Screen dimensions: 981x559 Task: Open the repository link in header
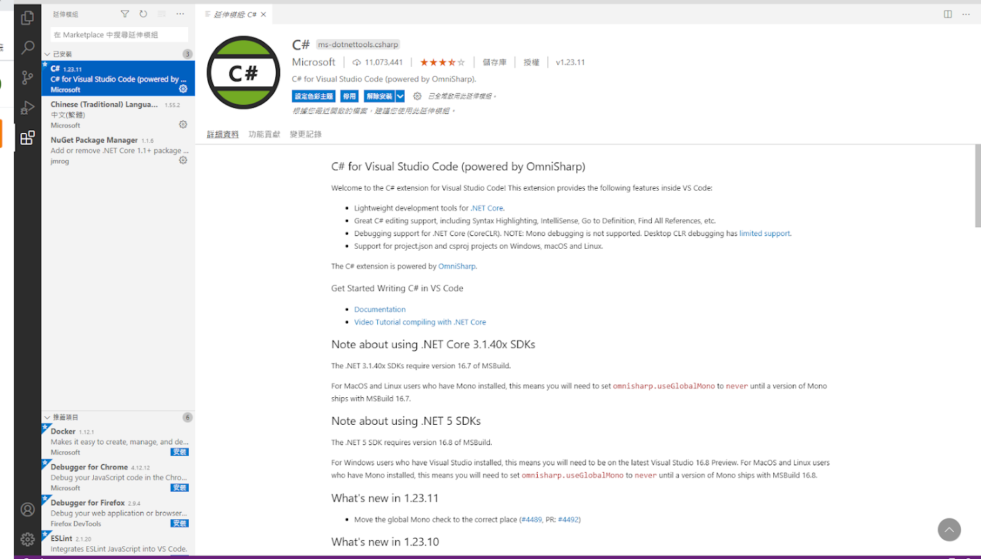click(x=495, y=62)
